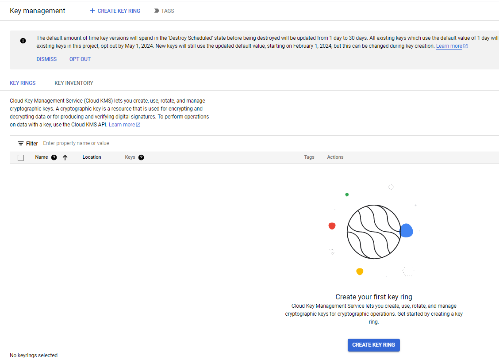Click the Keys column header
This screenshot has height=363, width=499.
coord(130,157)
